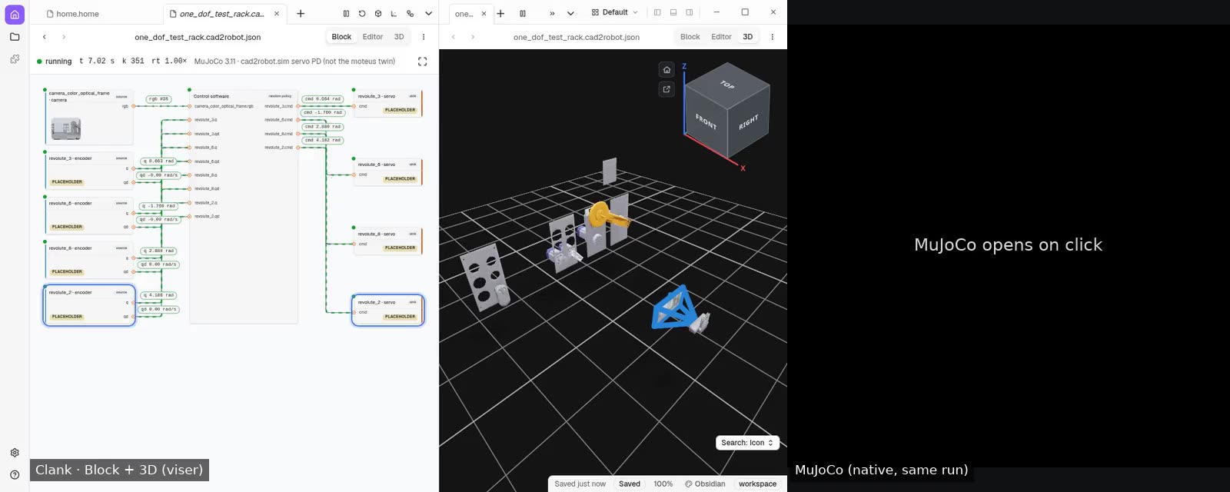The image size is (1230, 492).
Task: Click the FRONT face of the view cube
Action: [x=706, y=121]
